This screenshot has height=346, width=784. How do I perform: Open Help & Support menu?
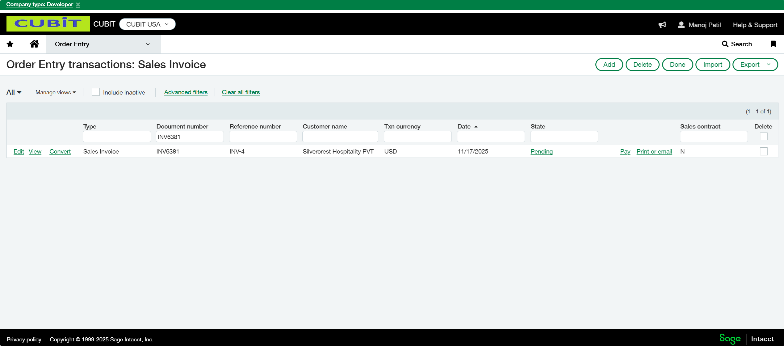pyautogui.click(x=755, y=25)
